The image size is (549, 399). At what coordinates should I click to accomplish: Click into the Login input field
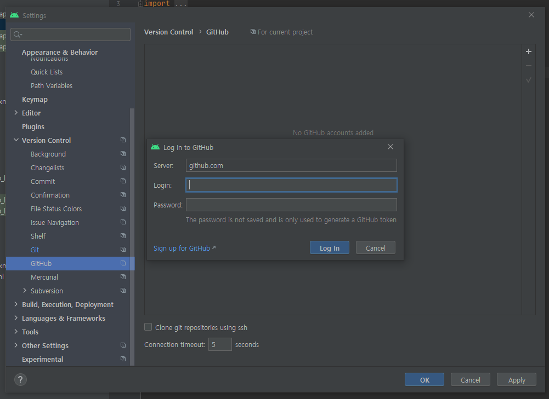pos(291,185)
